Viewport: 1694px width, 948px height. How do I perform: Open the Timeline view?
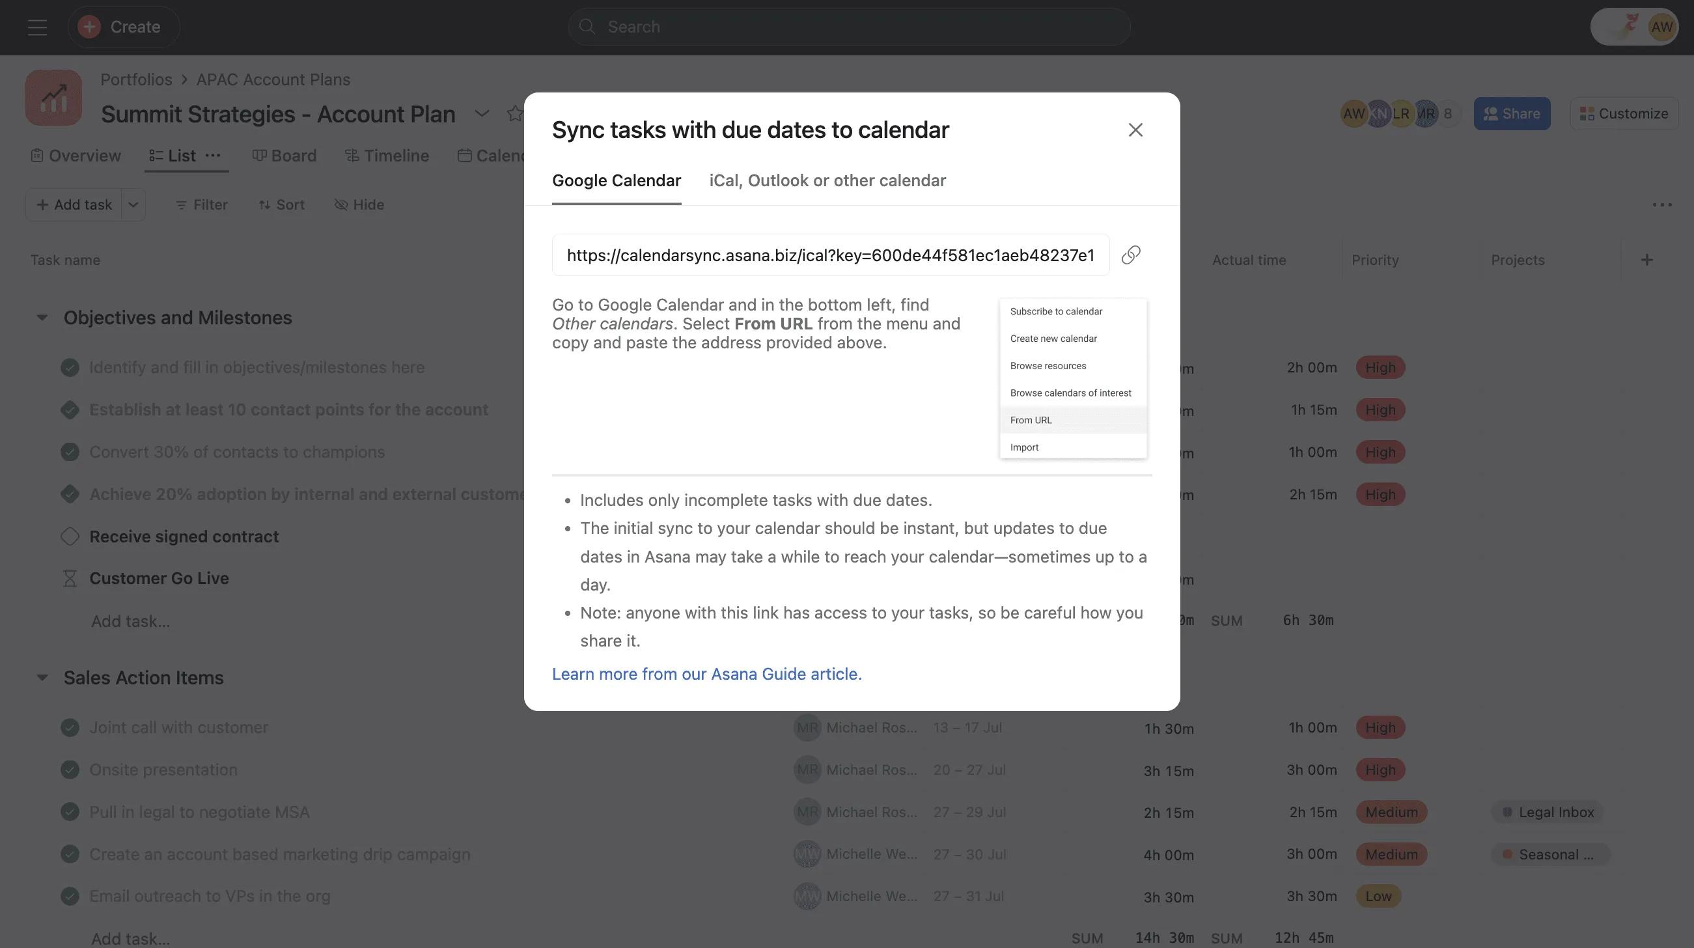(x=387, y=155)
